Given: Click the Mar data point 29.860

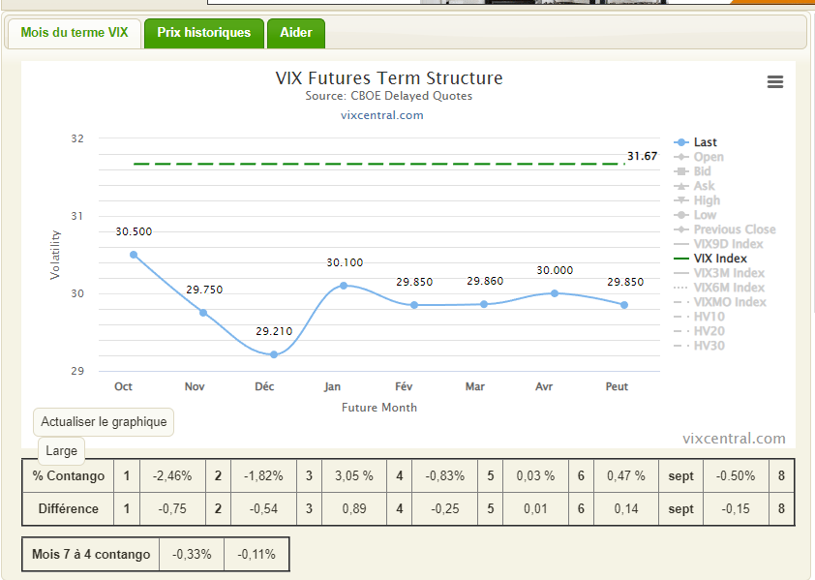Looking at the screenshot, I should 484,304.
